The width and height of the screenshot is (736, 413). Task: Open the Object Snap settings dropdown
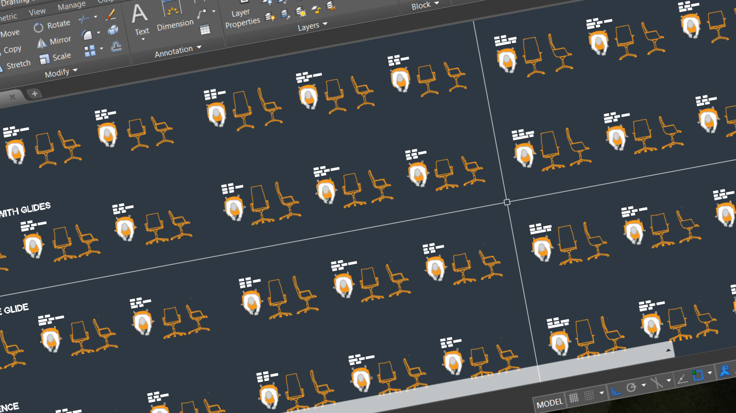[710, 373]
